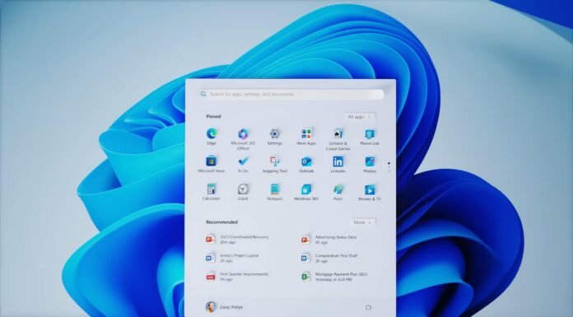The width and height of the screenshot is (573, 317).
Task: Launch the Paint app
Action: pyautogui.click(x=338, y=192)
